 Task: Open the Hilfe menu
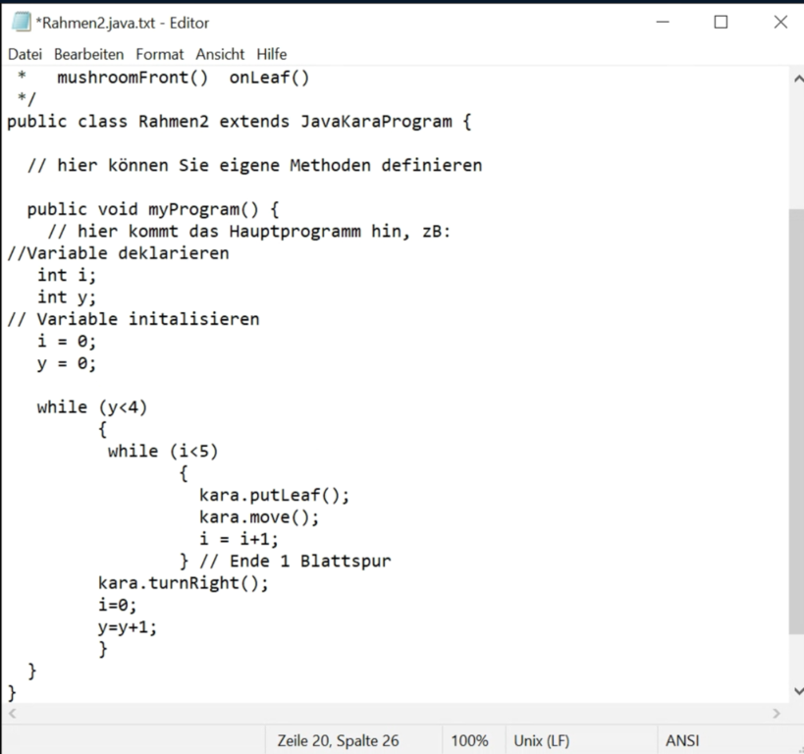pyautogui.click(x=272, y=54)
